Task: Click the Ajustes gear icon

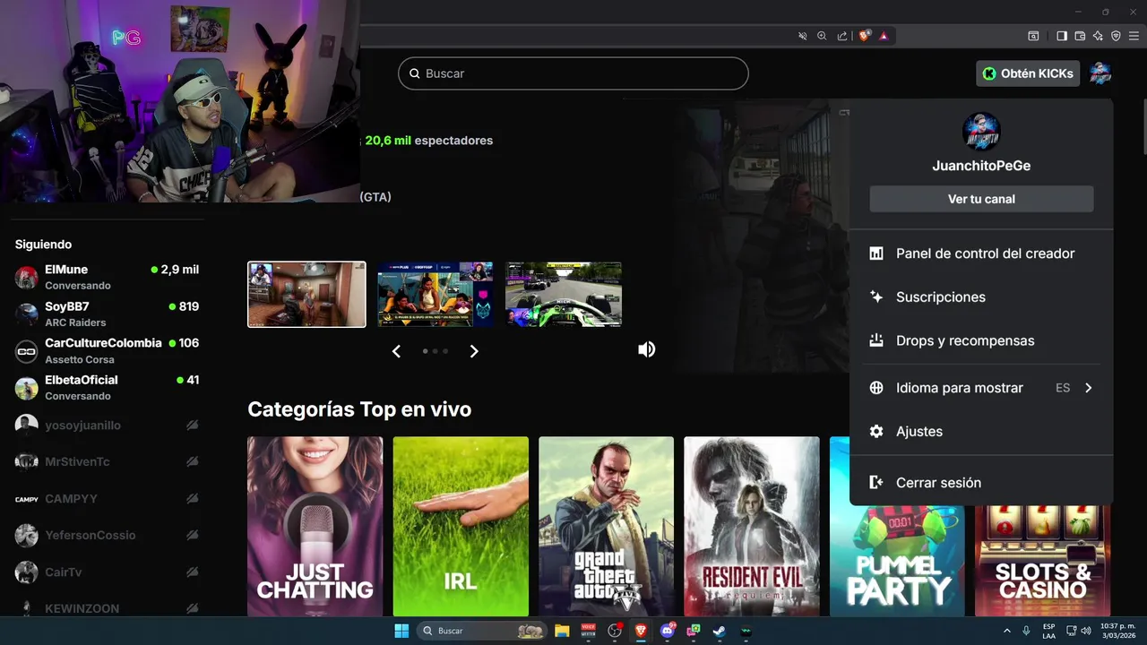Action: 876,432
